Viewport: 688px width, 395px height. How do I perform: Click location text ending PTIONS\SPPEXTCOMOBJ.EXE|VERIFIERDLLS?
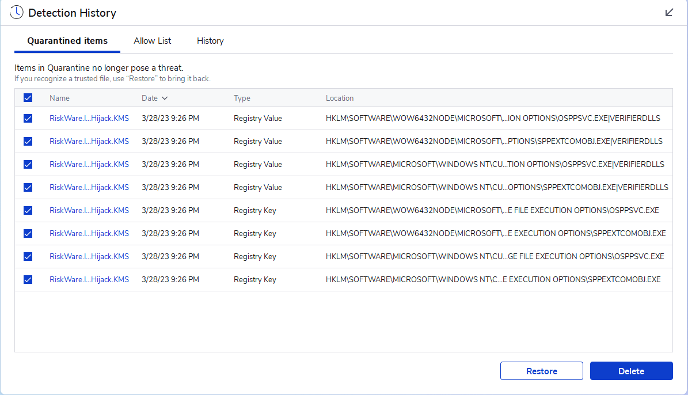(494, 141)
